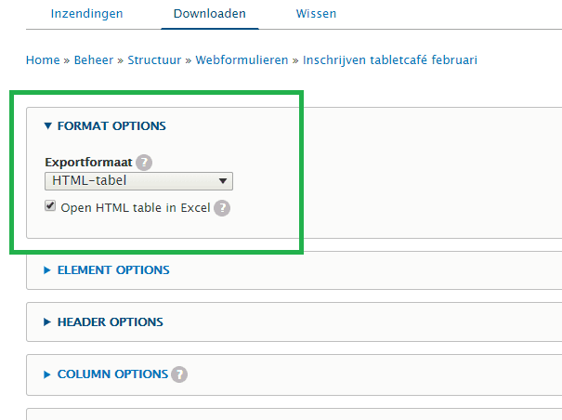Expand the HEADER OPTIONS section
Image resolution: width=562 pixels, height=420 pixels.
(x=110, y=322)
